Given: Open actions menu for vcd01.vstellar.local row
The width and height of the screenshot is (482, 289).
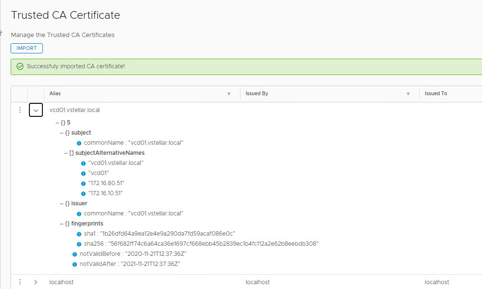Looking at the screenshot, I should (x=20, y=110).
